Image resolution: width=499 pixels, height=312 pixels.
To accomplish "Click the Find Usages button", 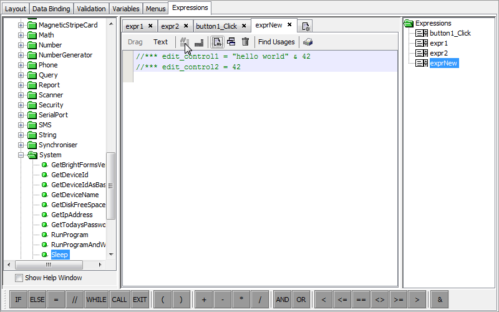I will click(276, 42).
